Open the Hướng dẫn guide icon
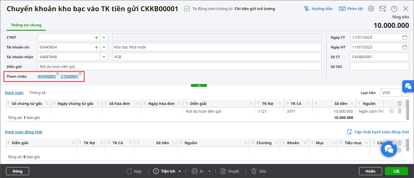 click(307, 9)
